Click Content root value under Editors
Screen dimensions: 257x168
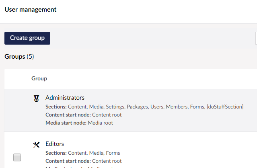point(107,161)
